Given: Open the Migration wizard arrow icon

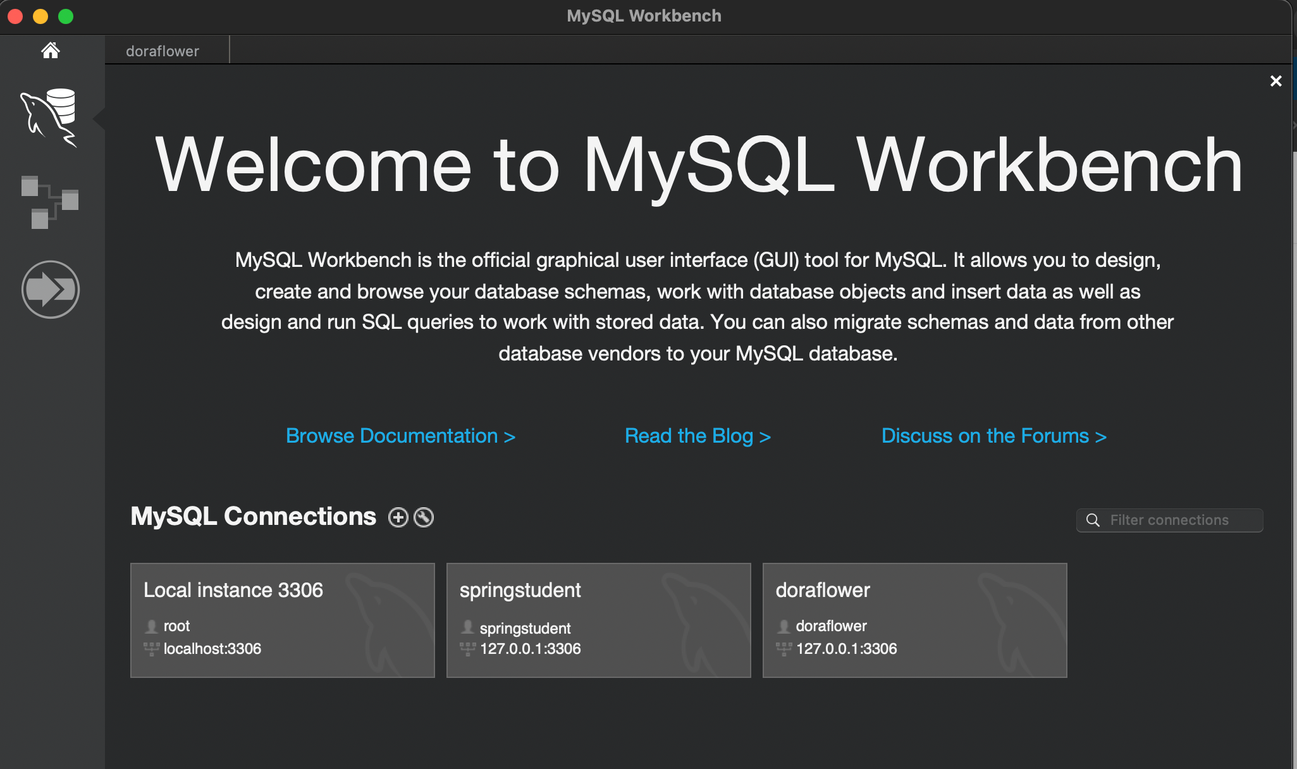Looking at the screenshot, I should (51, 290).
